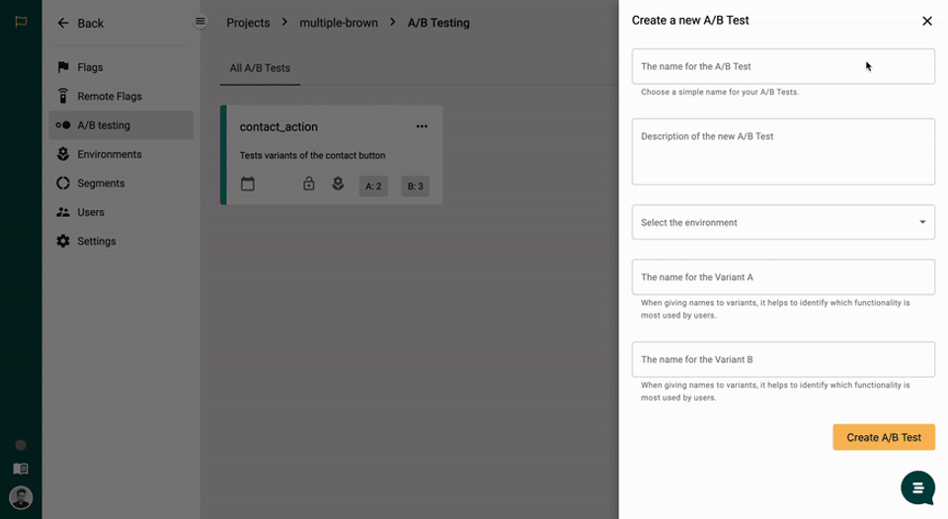Close the Create a new A/B Test panel
The height and width of the screenshot is (519, 948).
[x=927, y=21]
